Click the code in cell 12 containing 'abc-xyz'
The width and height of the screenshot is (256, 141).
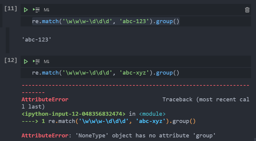click(x=106, y=73)
